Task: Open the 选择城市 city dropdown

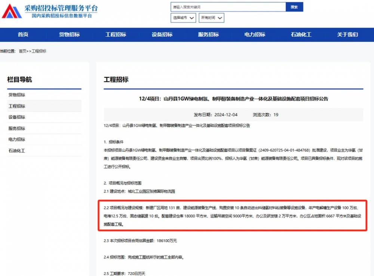Action: [x=183, y=18]
